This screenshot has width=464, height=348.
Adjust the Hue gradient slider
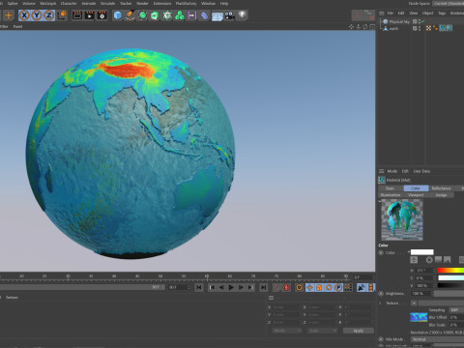450,271
